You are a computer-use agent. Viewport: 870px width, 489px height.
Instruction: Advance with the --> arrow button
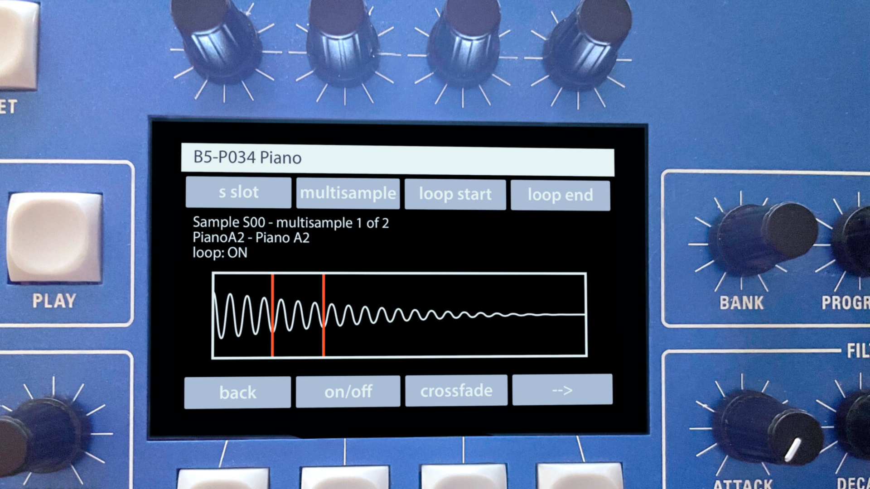[562, 389]
